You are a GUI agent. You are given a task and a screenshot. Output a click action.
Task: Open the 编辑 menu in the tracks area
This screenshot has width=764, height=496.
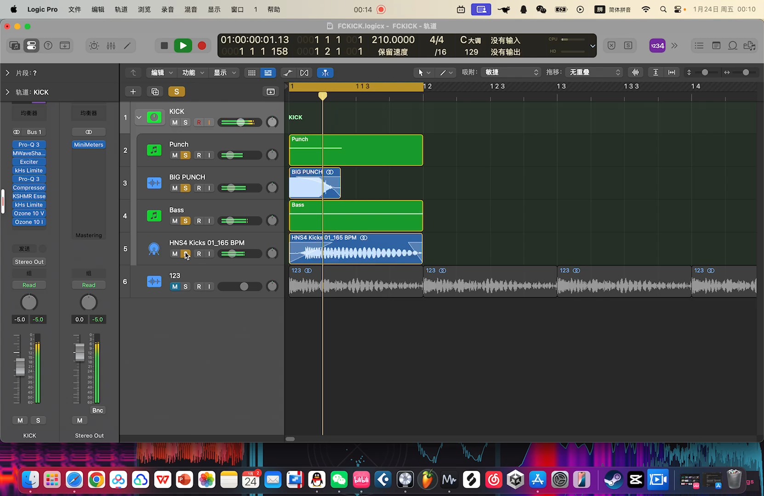click(x=161, y=73)
